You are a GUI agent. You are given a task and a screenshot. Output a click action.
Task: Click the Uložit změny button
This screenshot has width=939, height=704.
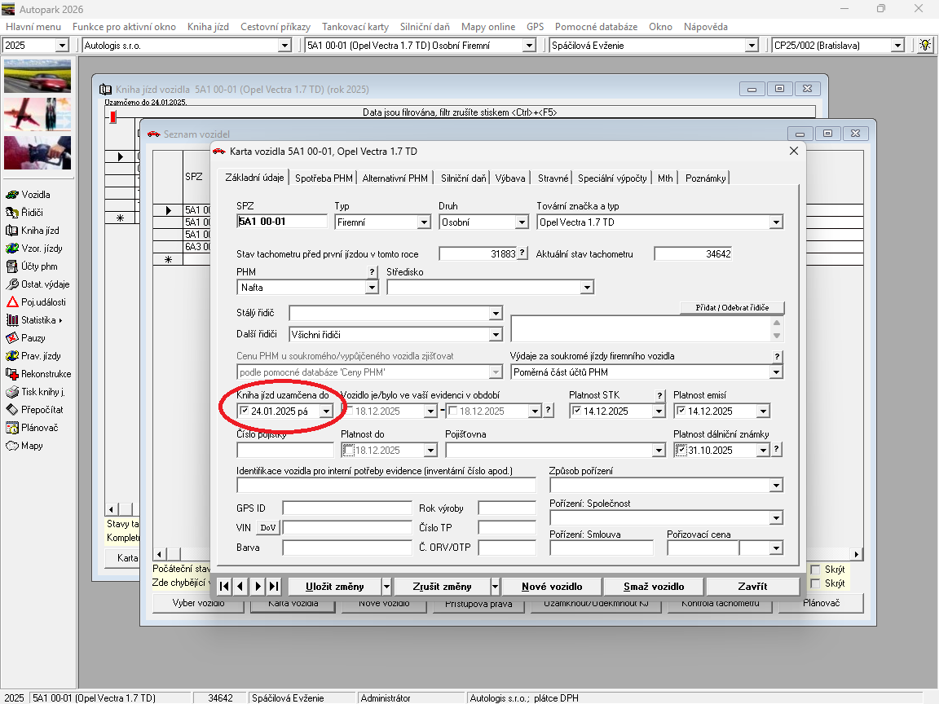335,587
